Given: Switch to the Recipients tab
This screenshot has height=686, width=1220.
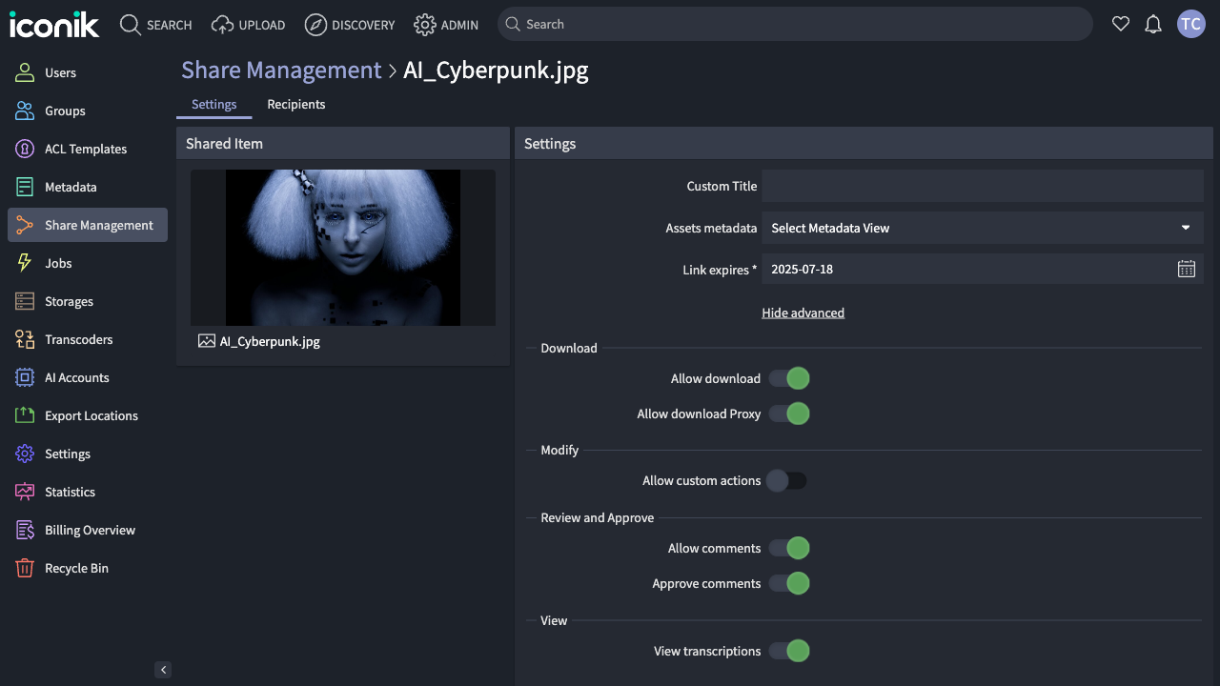Looking at the screenshot, I should (x=295, y=105).
